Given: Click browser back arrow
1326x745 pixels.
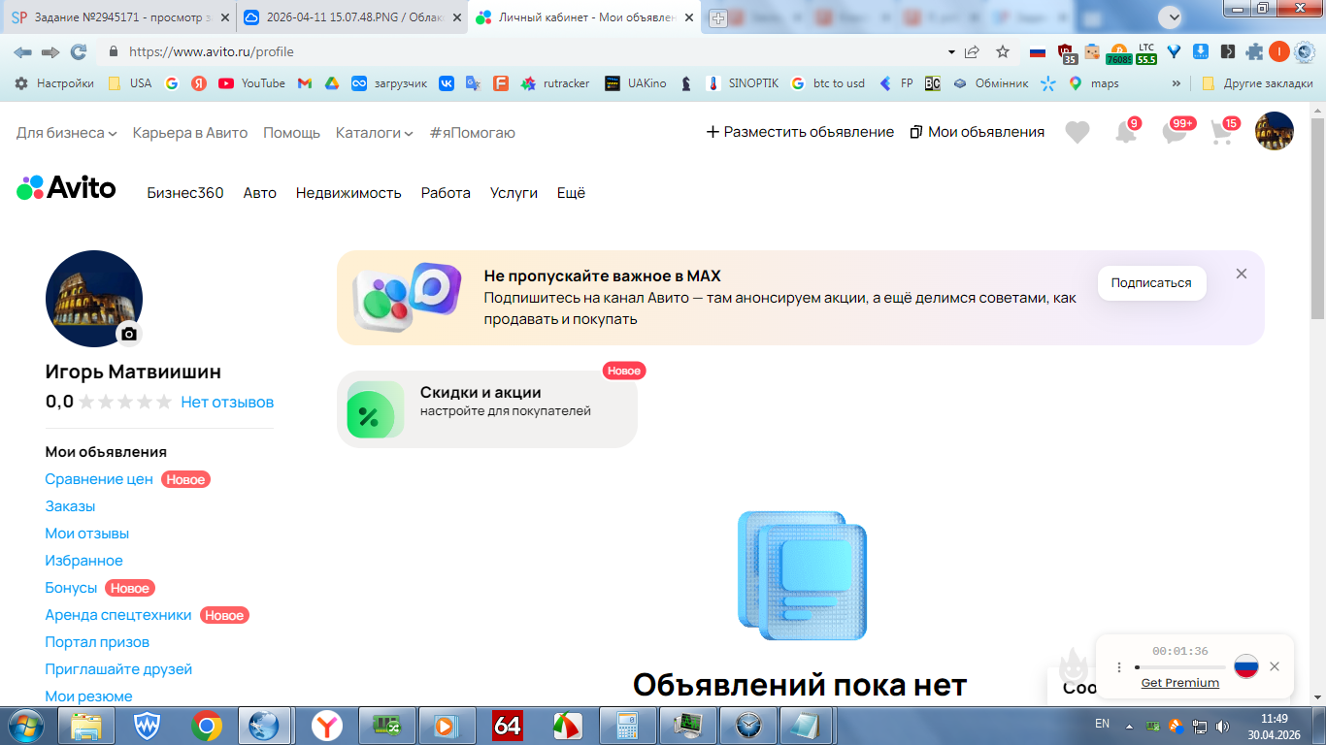Looking at the screenshot, I should pos(22,51).
